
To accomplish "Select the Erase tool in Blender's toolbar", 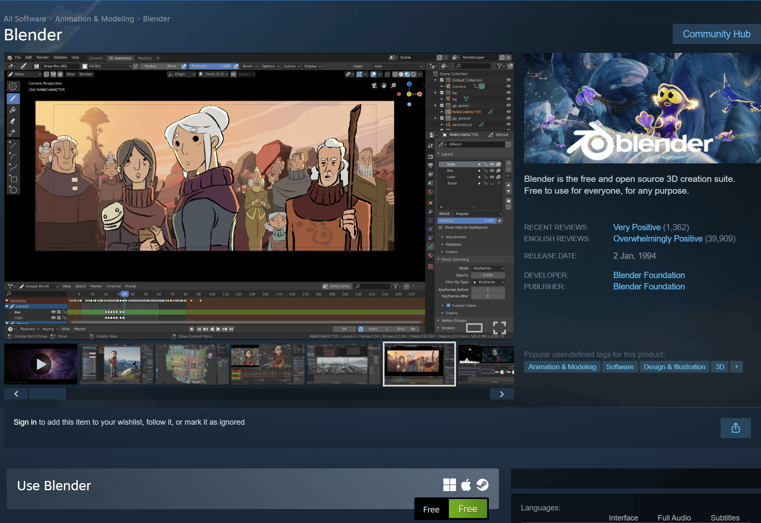I will pyautogui.click(x=13, y=121).
